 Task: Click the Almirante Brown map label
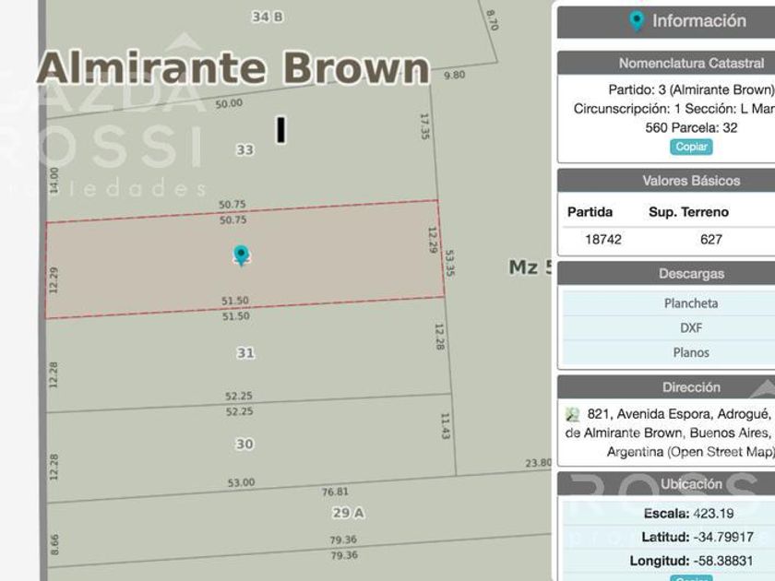233,69
